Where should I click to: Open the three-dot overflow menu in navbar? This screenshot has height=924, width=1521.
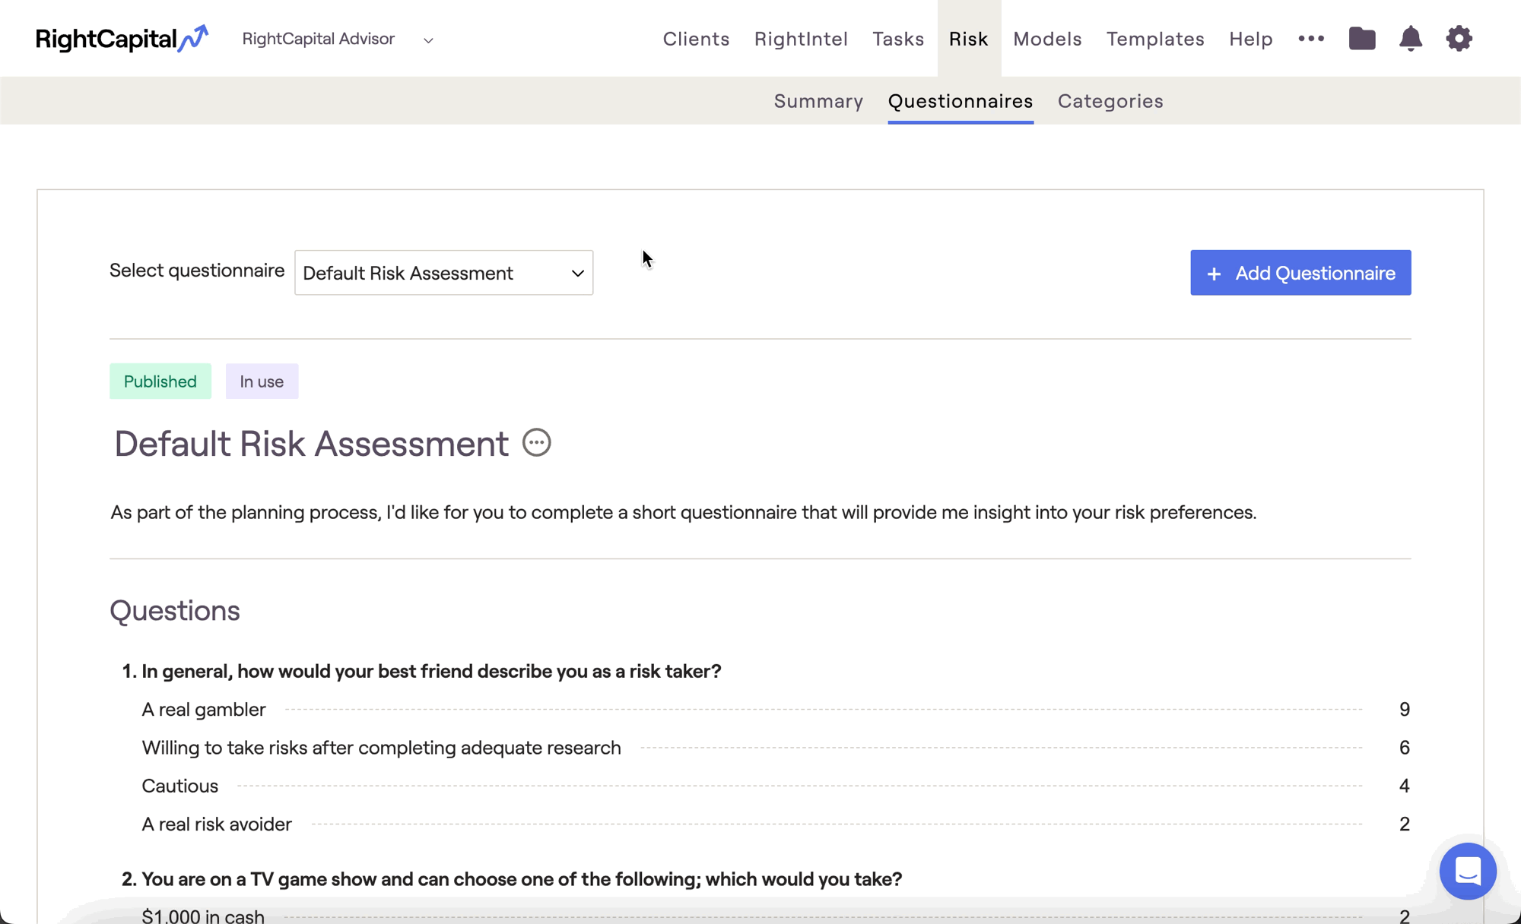point(1311,38)
